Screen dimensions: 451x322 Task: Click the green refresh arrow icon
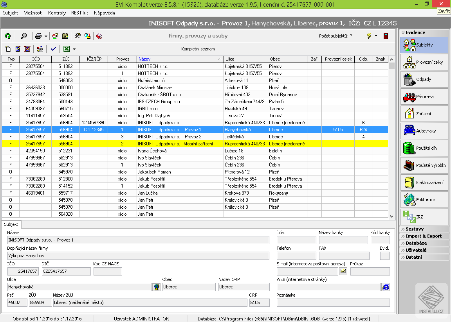click(x=8, y=36)
